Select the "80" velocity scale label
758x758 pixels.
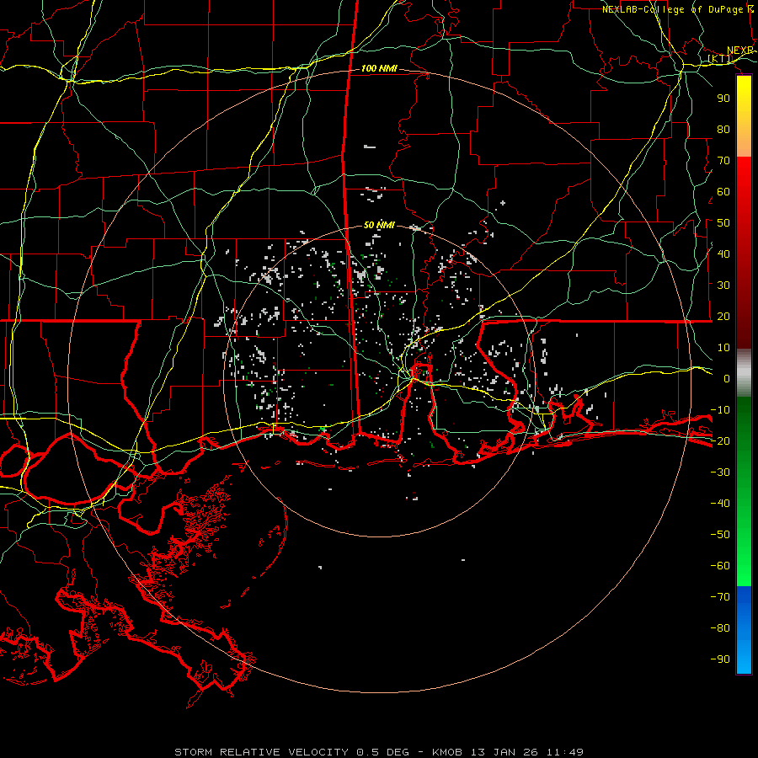723,130
